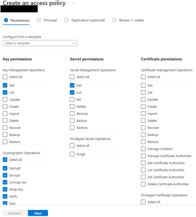Enable Backup under Certificate permissions
This screenshot has height=217, width=196.
pos(143,135)
